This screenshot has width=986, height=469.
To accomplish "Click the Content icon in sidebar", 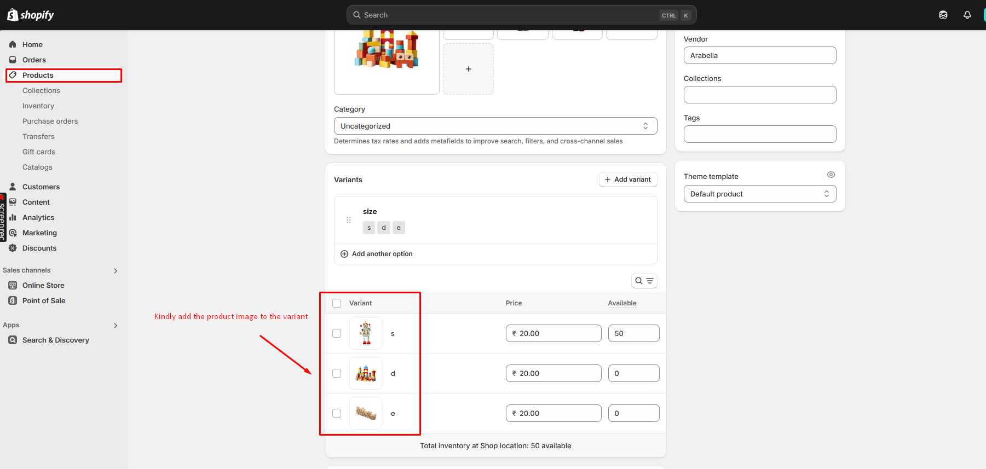I will tap(13, 202).
